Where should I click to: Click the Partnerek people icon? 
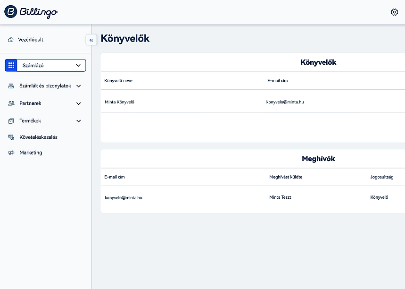pos(10,103)
